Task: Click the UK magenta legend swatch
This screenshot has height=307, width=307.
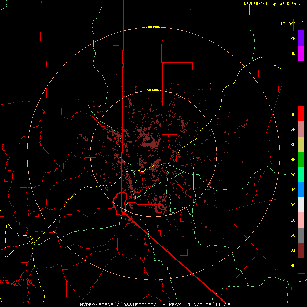Action: tap(301, 54)
